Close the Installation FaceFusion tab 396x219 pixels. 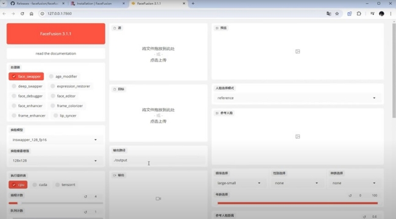tap(124, 4)
